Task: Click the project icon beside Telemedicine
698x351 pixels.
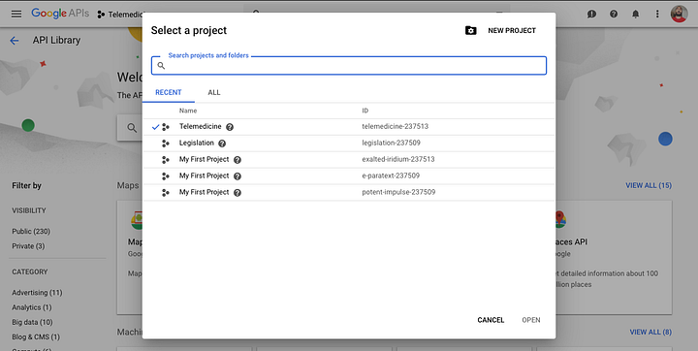Action: 166,127
